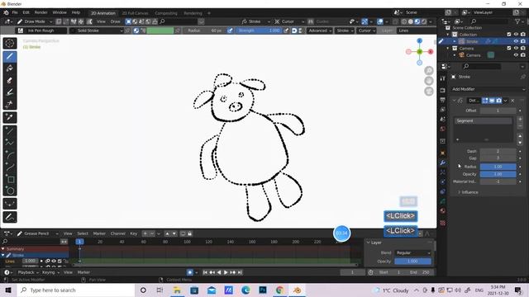Select the Box tool

click(x=10, y=179)
